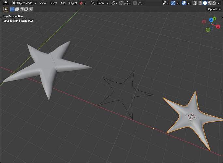Toggle proportional editing

135,3
